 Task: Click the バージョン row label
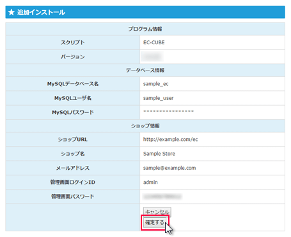(x=73, y=57)
